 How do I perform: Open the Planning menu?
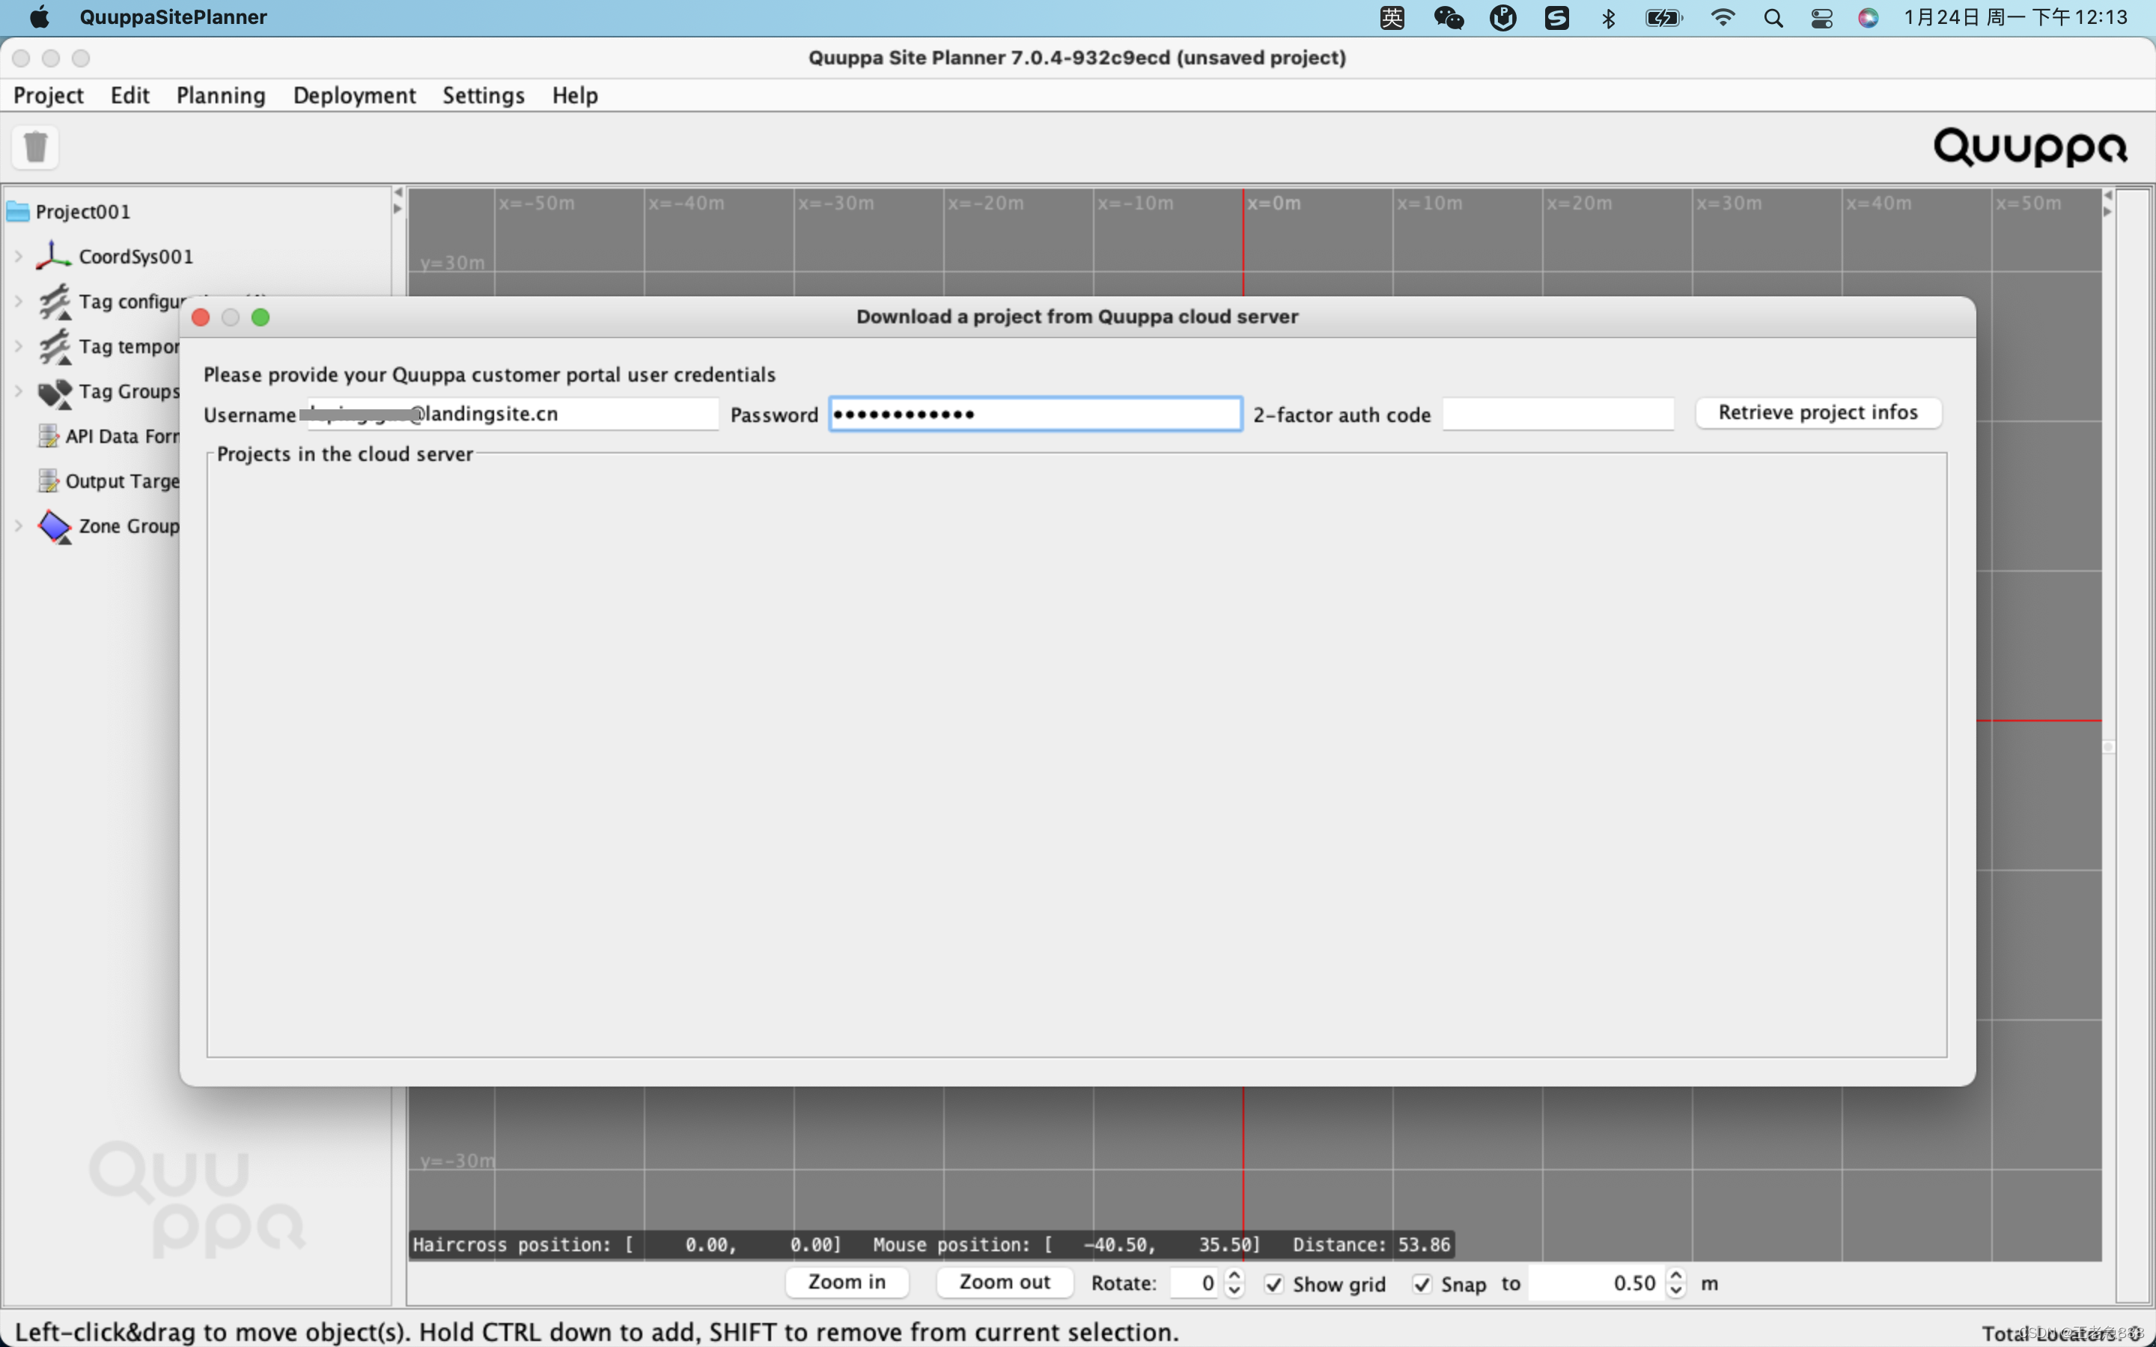(x=220, y=95)
